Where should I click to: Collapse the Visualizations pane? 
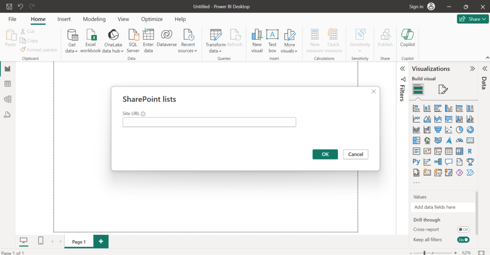(472, 69)
